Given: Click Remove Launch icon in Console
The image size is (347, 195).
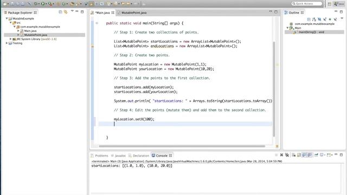Looking at the screenshot, I should (x=281, y=155).
